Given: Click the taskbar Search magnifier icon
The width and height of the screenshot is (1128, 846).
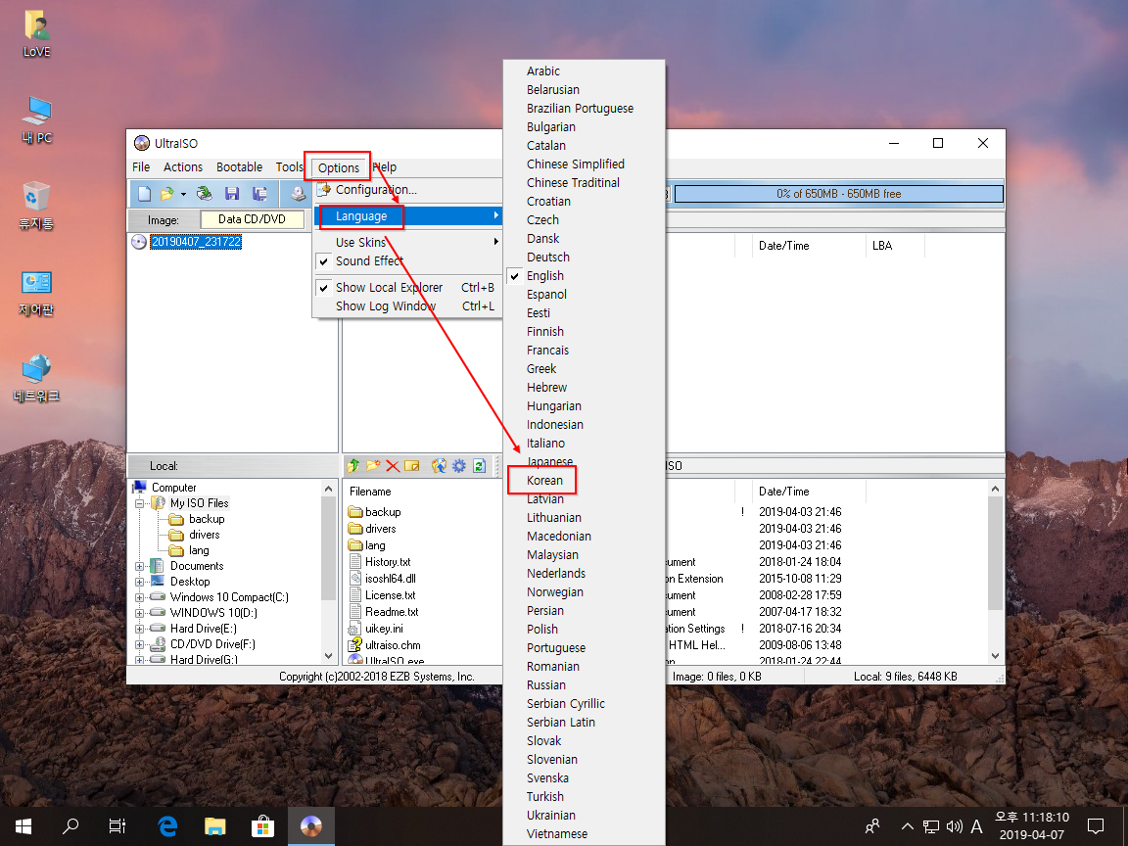Looking at the screenshot, I should [x=70, y=825].
